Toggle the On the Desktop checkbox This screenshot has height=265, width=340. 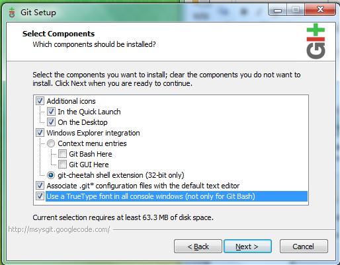coord(51,122)
